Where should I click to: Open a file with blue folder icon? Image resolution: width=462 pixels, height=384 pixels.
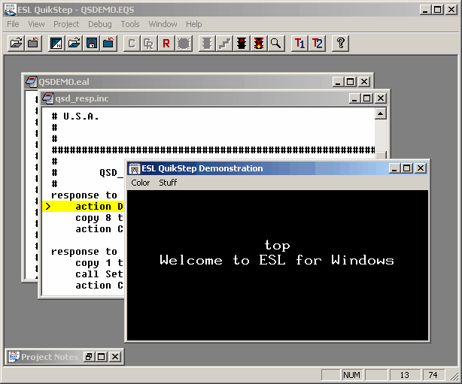pos(74,44)
